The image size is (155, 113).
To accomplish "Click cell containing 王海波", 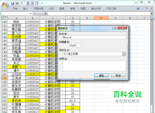I will (16, 78).
